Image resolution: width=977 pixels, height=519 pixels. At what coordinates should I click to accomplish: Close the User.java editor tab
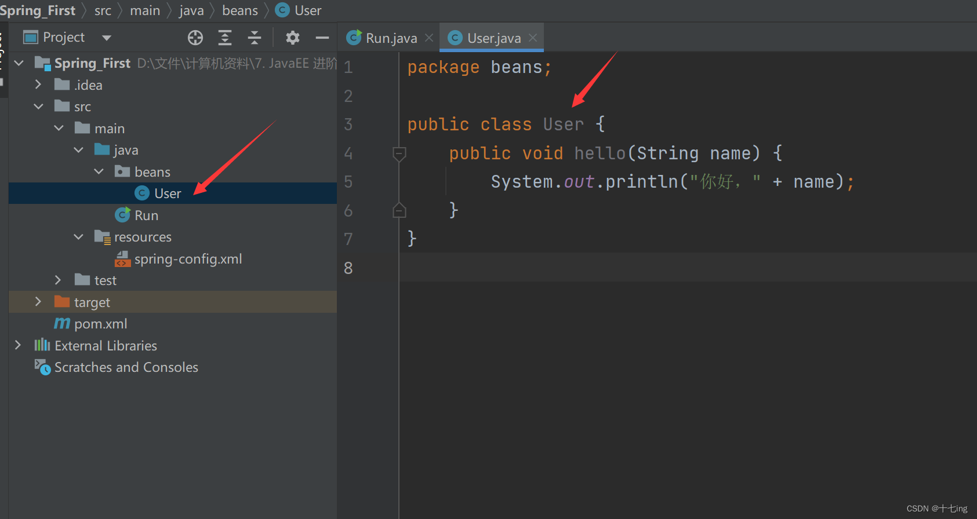pyautogui.click(x=533, y=38)
